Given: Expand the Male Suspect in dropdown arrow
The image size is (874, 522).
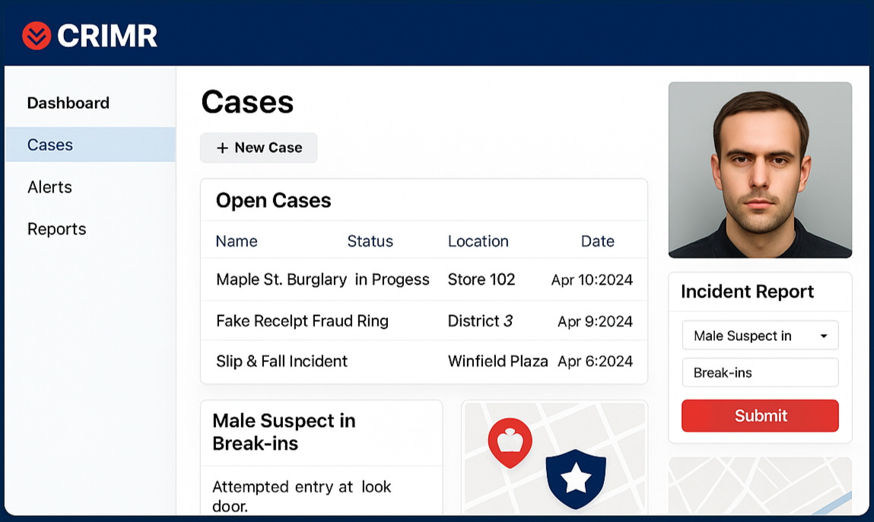Looking at the screenshot, I should pos(824,336).
